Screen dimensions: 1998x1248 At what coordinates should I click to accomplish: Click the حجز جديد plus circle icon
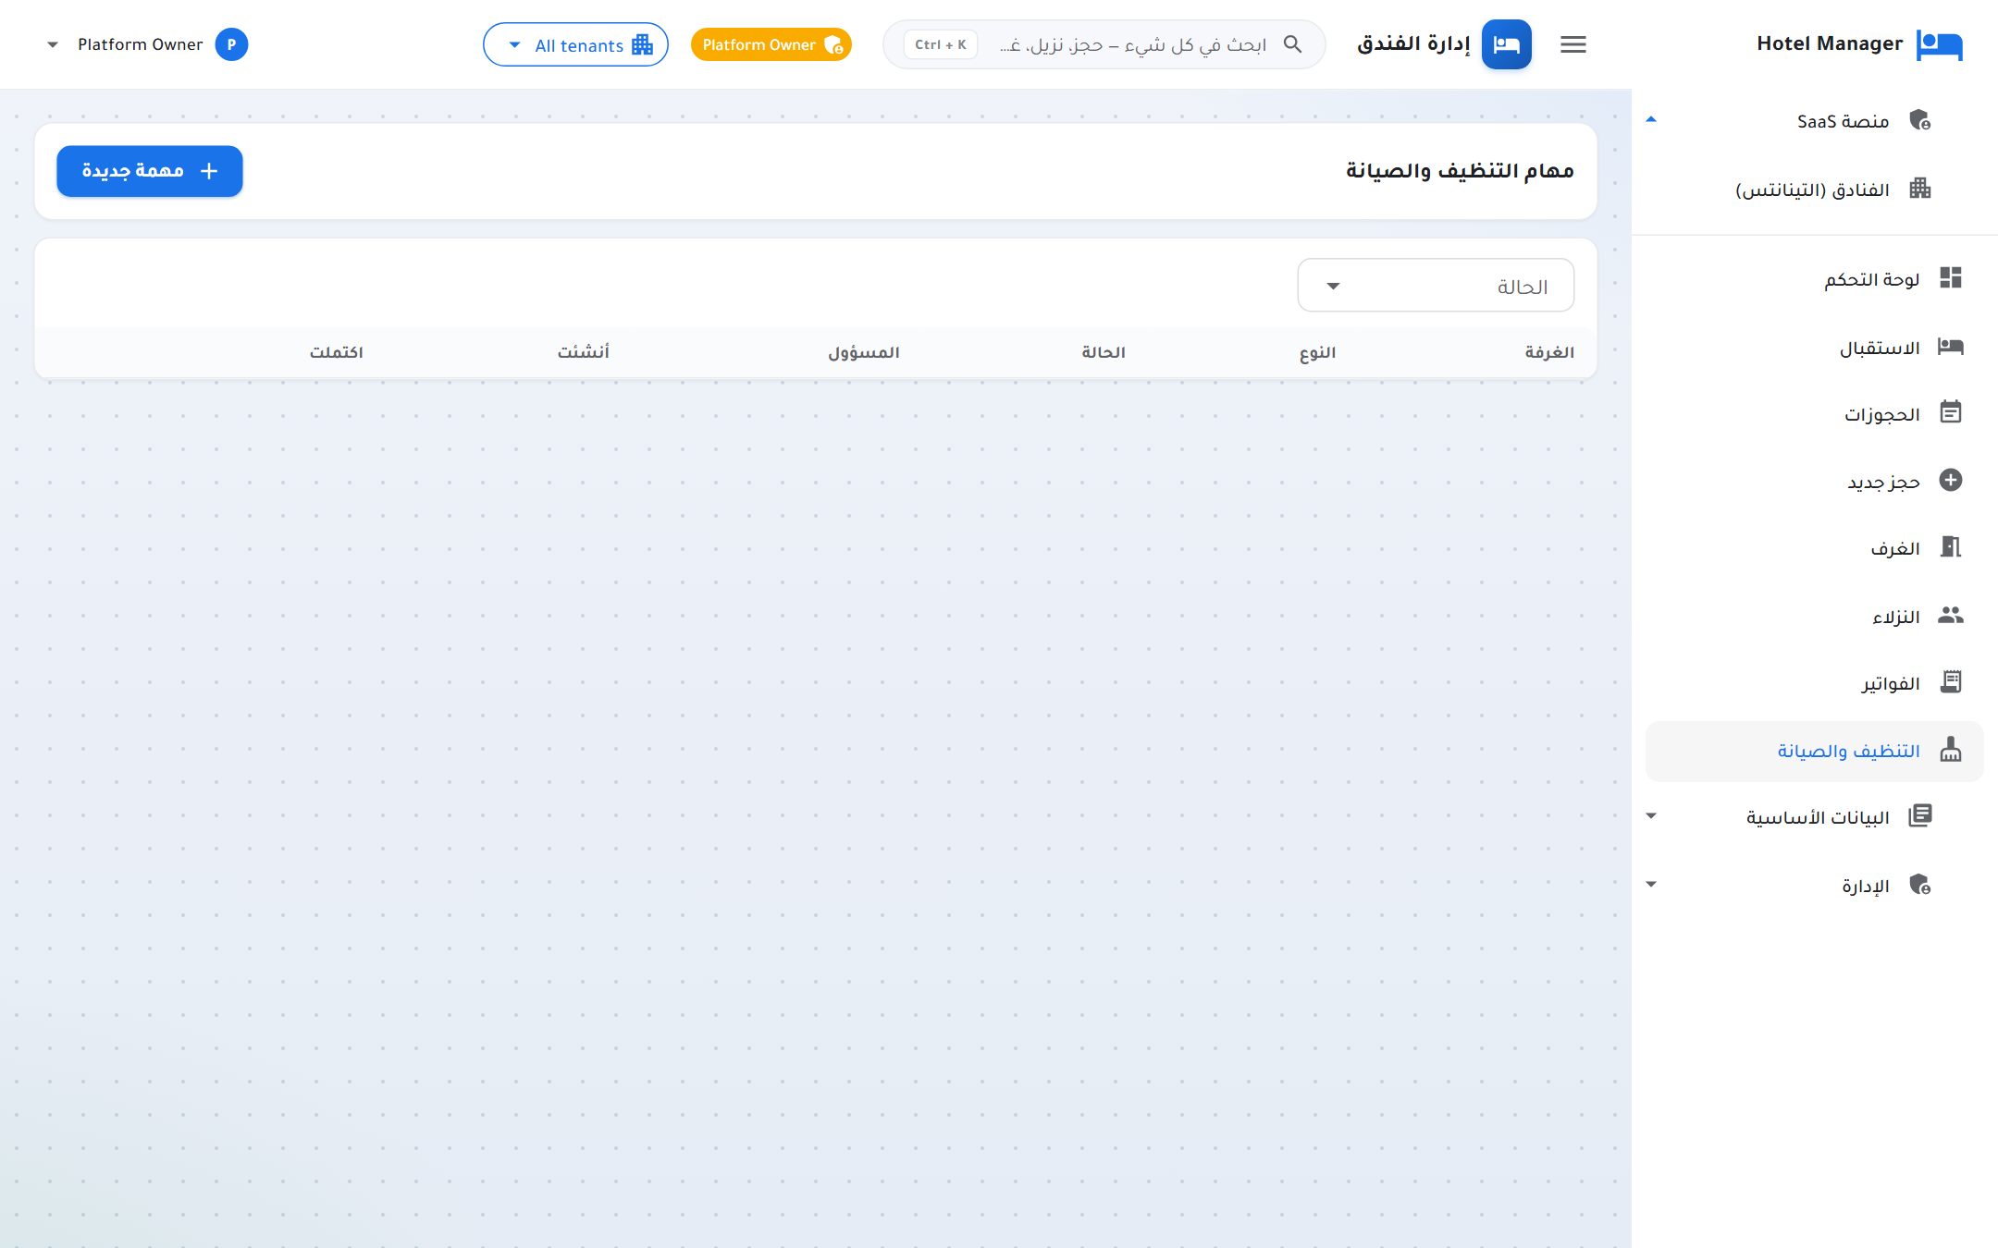tap(1950, 480)
